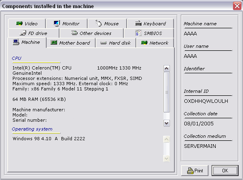Click the 'Family: x86 Family 6' line
Image resolution: width=243 pixels, height=180 pixels.
[60, 89]
